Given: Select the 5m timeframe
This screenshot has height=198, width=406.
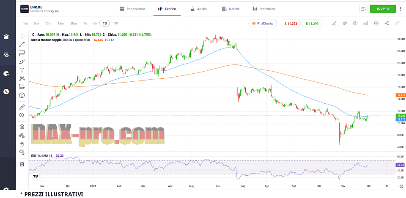Looking at the screenshot, I should pyautogui.click(x=36, y=23).
